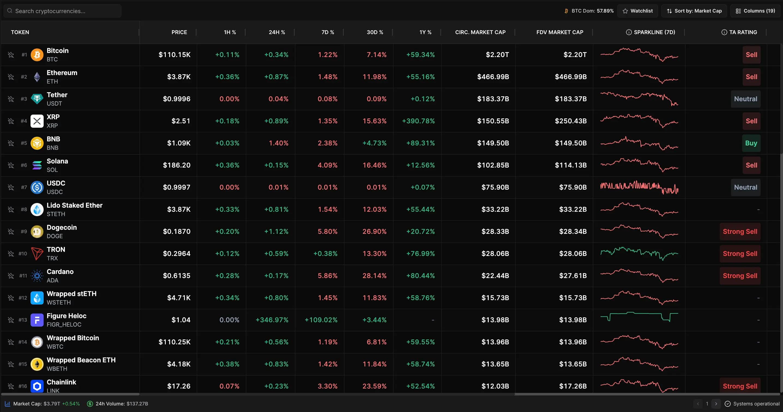
Task: Select the Dogecoin logo icon
Action: (x=37, y=231)
